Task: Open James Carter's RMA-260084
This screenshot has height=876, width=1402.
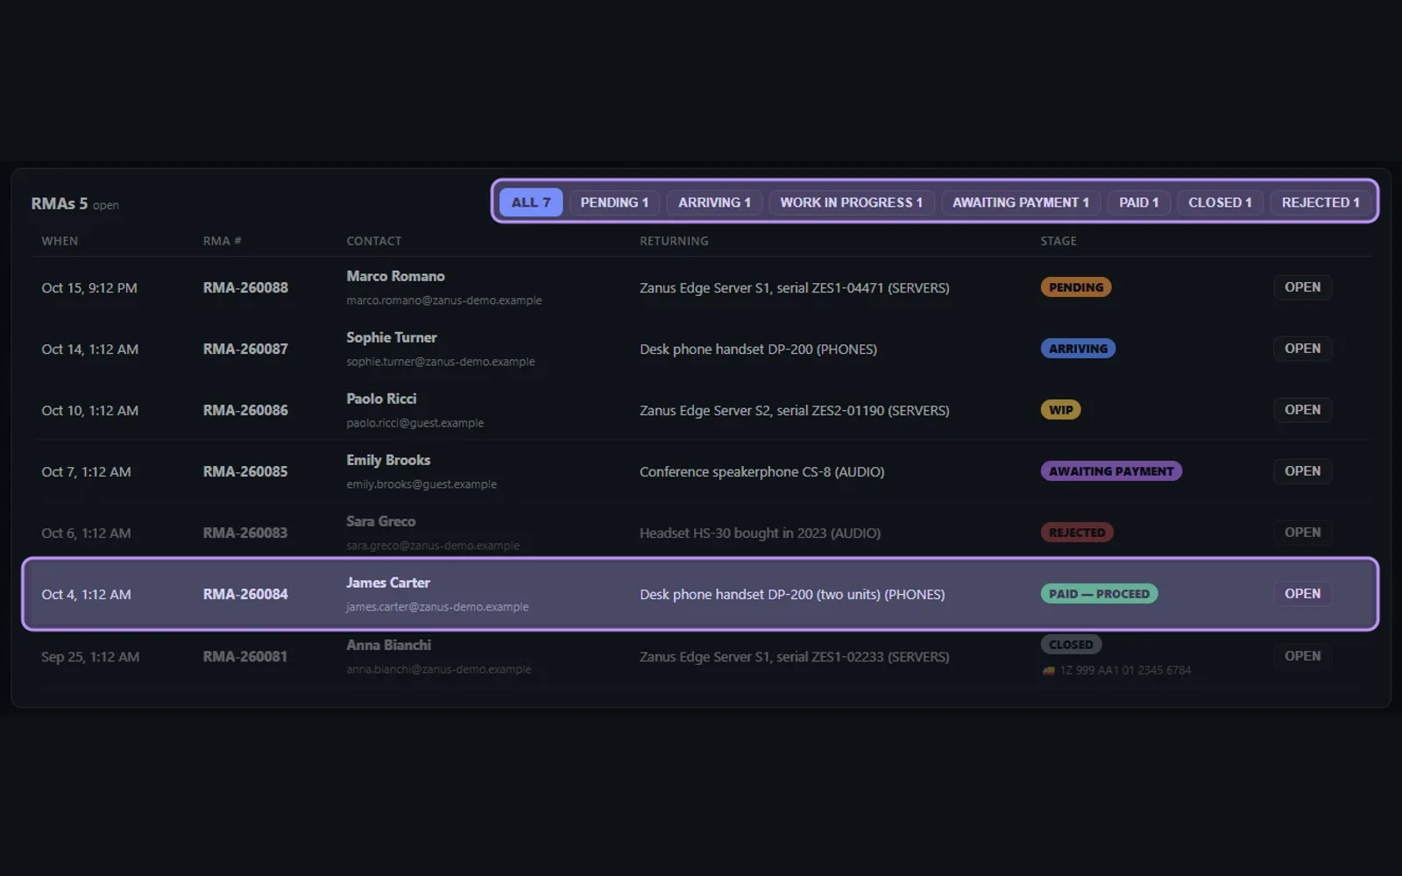Action: (x=1302, y=594)
